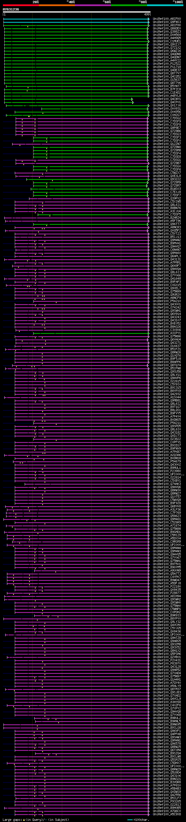Open hit UniRef100_O04956
This screenshot has height=822, width=186.
167,112
